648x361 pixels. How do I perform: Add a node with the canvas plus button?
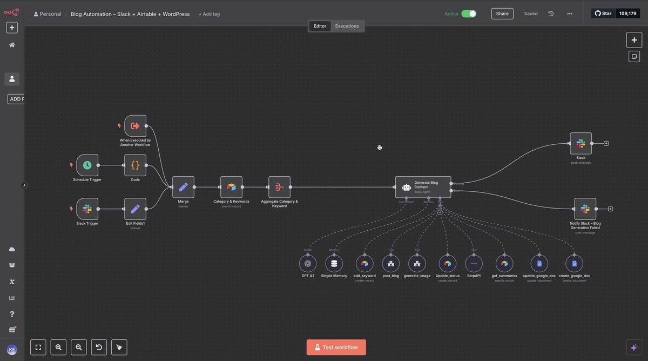click(x=634, y=40)
